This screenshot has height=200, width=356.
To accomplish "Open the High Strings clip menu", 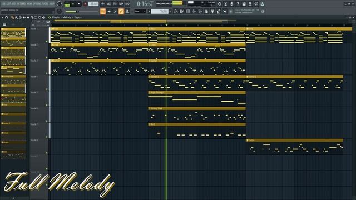I will pos(150,93).
